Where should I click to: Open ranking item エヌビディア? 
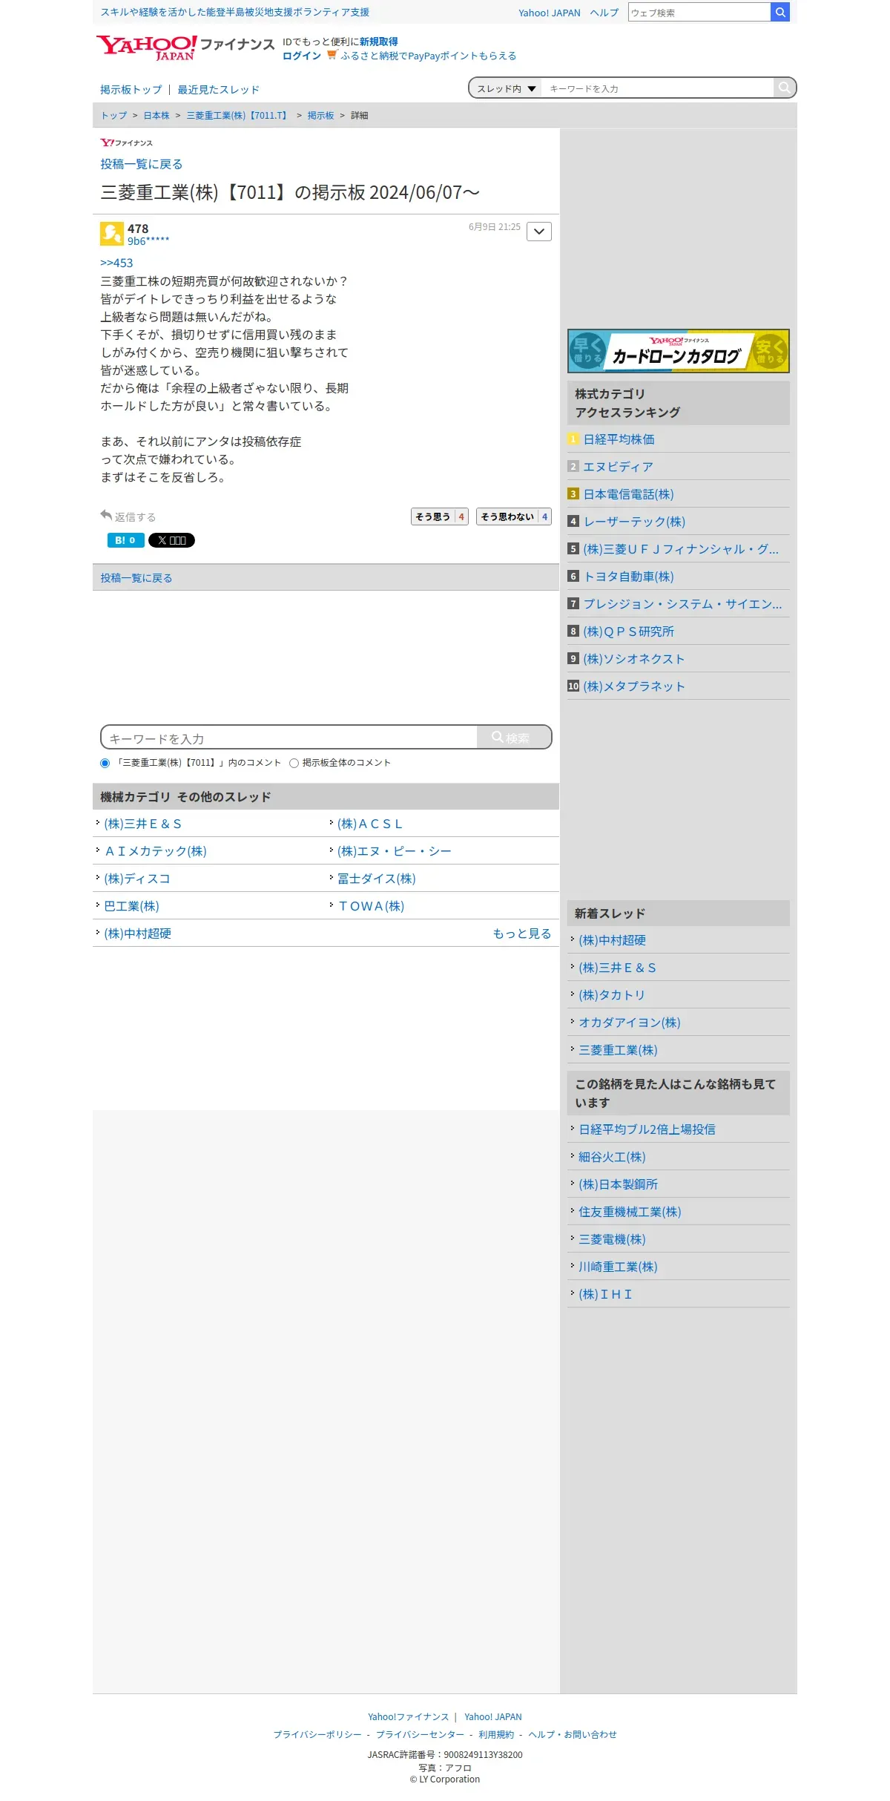coord(619,467)
